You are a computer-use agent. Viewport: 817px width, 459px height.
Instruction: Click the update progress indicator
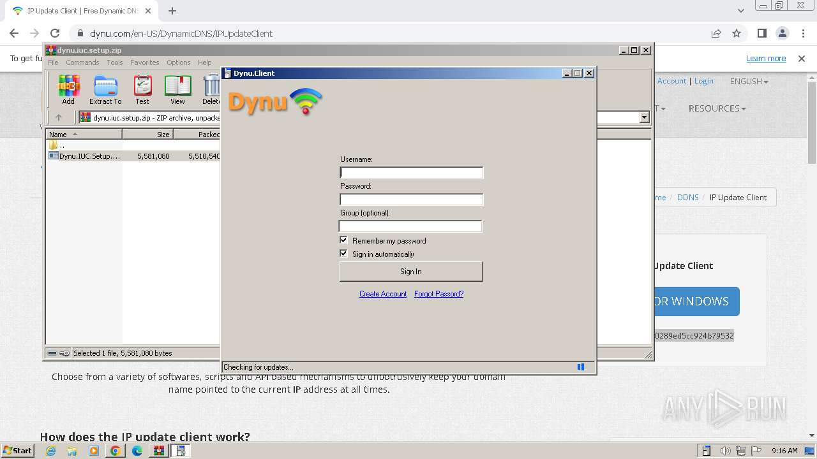[x=581, y=367]
